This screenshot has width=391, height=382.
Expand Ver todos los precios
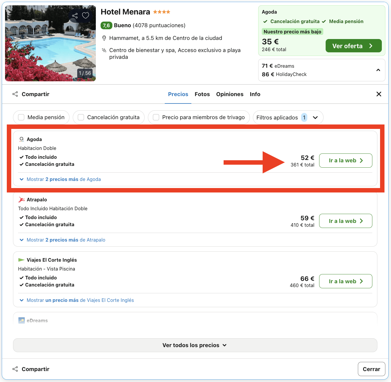pyautogui.click(x=195, y=345)
